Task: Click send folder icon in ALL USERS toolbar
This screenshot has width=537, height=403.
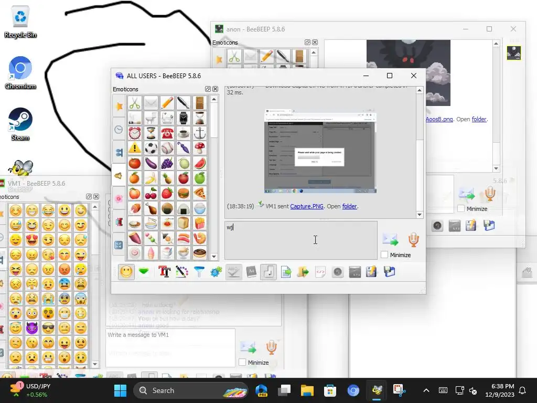Action: point(303,272)
